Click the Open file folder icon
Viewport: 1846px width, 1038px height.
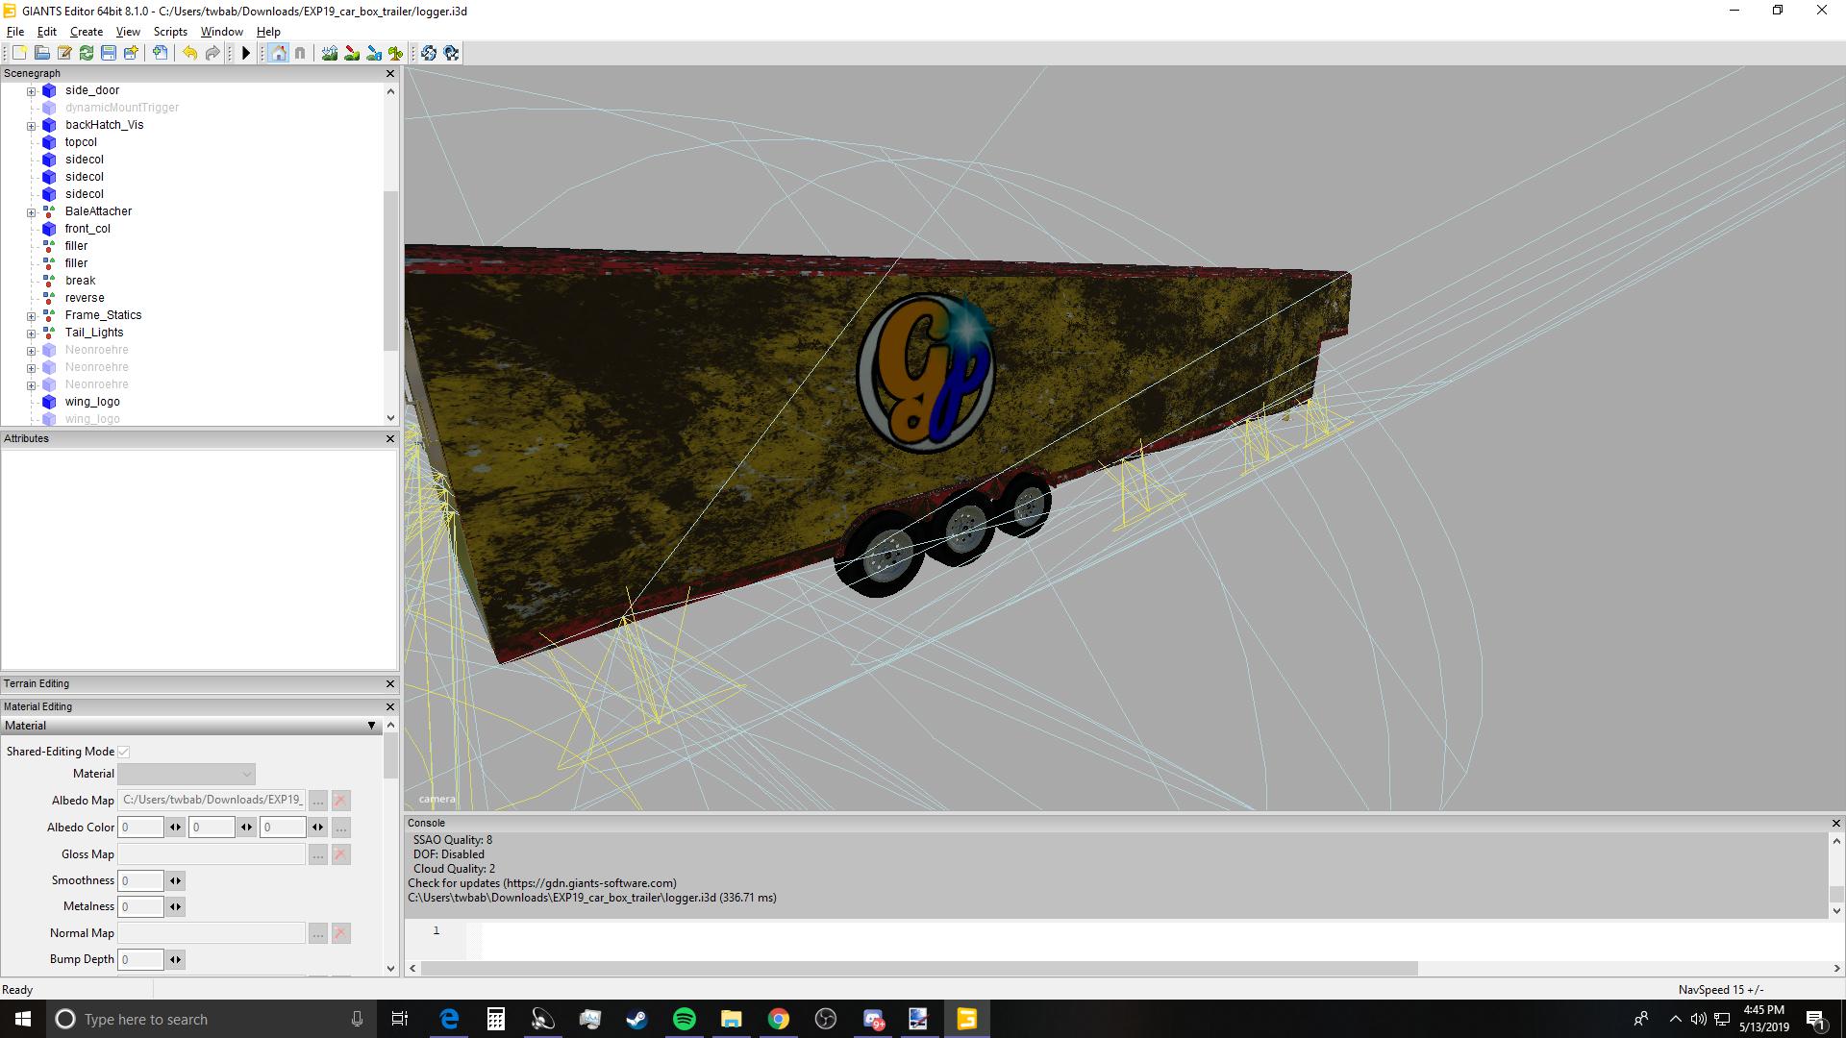point(41,53)
